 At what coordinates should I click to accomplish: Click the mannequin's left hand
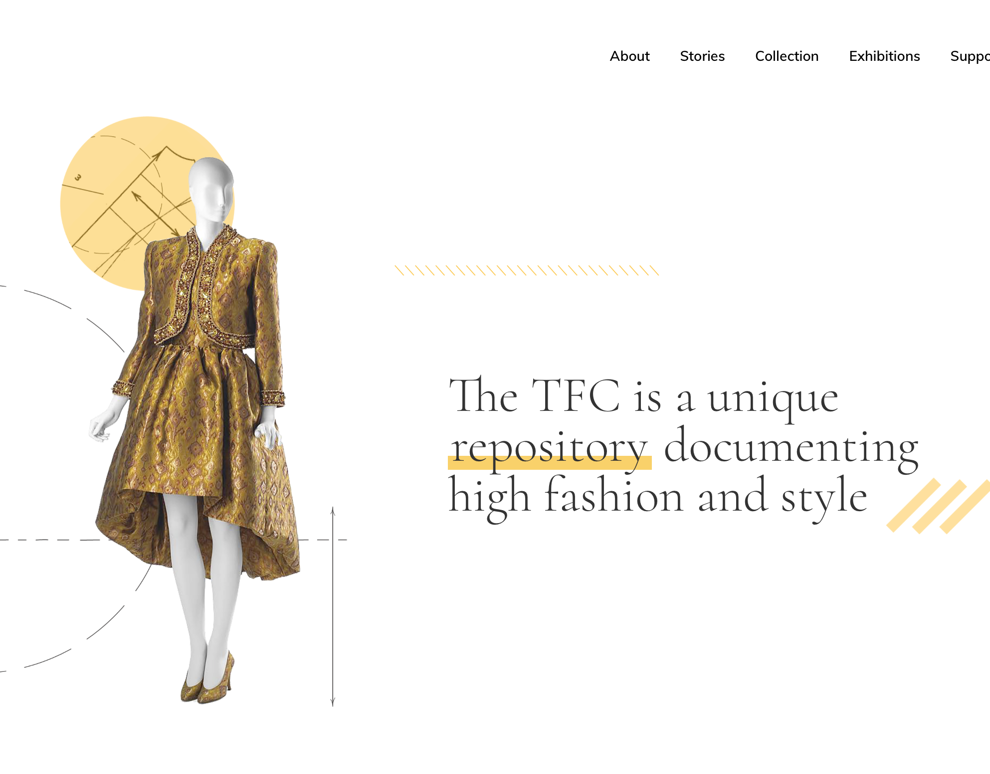tap(268, 433)
